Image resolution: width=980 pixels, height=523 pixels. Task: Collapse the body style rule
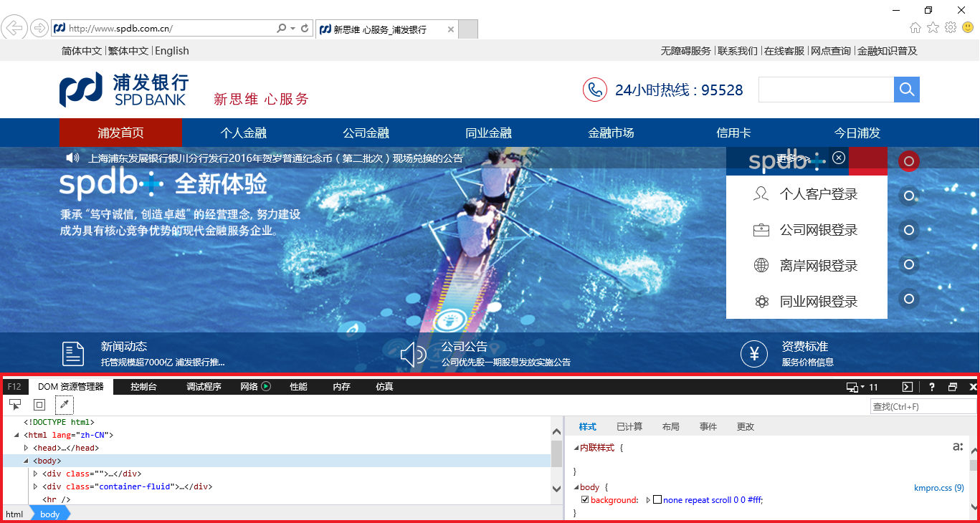tap(576, 487)
